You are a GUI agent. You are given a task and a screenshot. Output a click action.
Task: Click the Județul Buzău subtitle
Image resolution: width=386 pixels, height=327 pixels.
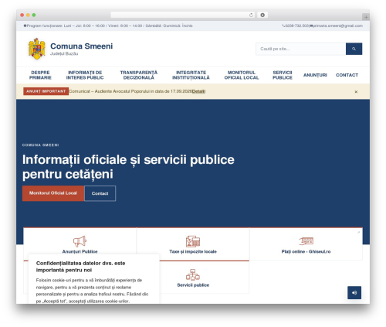(x=64, y=53)
